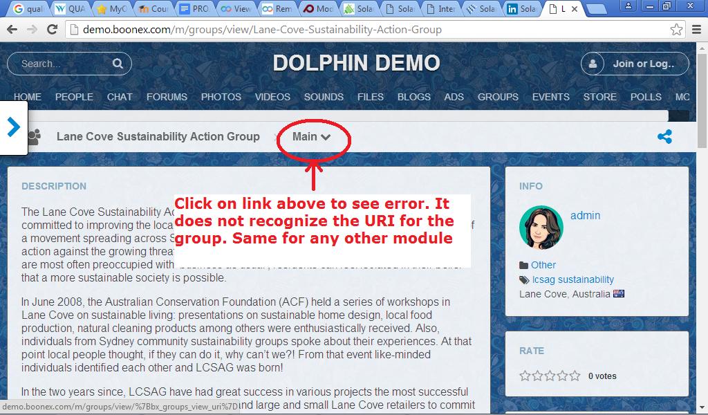Click the Australia flag icon
Image resolution: width=708 pixels, height=415 pixels.
619,293
